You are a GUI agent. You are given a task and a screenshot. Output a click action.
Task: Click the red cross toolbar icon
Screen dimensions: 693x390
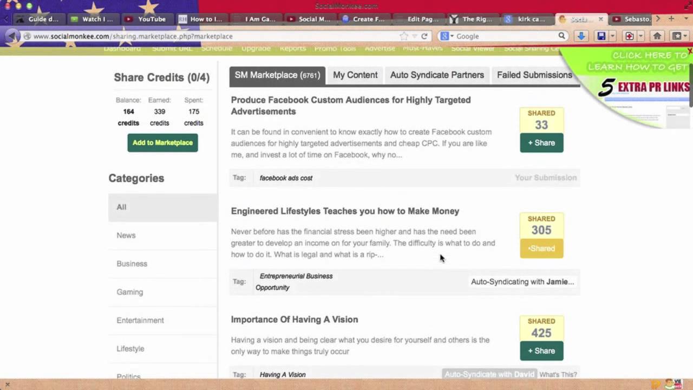[x=629, y=36]
